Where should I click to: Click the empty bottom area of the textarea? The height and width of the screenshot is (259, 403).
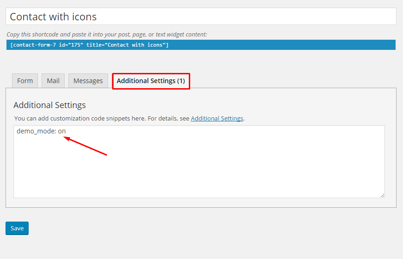[198, 185]
